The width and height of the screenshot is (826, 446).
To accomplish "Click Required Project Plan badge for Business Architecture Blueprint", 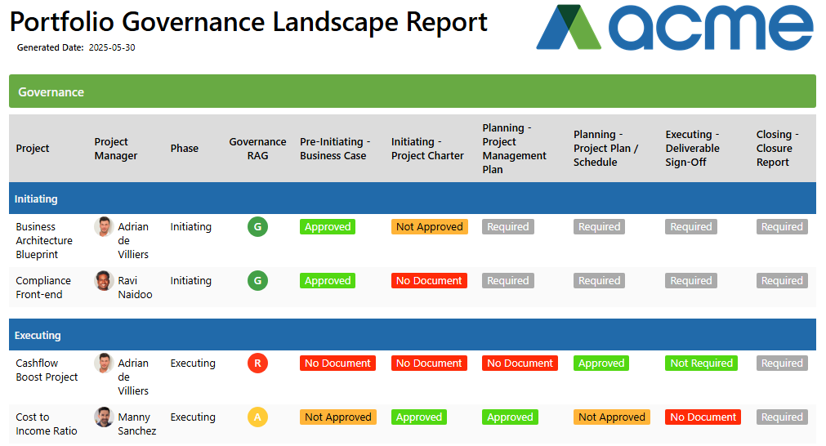I will (599, 227).
